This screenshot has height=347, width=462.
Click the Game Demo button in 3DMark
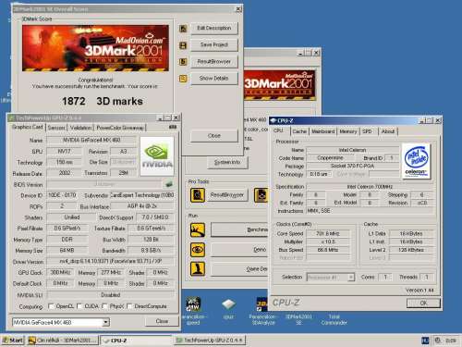pos(239,269)
